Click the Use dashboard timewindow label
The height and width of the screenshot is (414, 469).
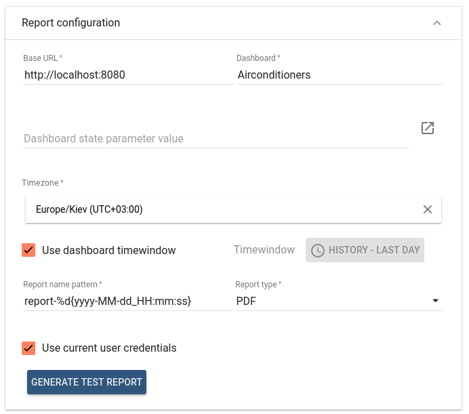pyautogui.click(x=109, y=251)
